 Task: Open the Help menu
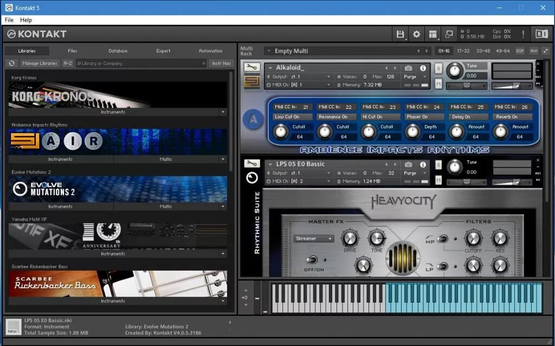click(26, 20)
